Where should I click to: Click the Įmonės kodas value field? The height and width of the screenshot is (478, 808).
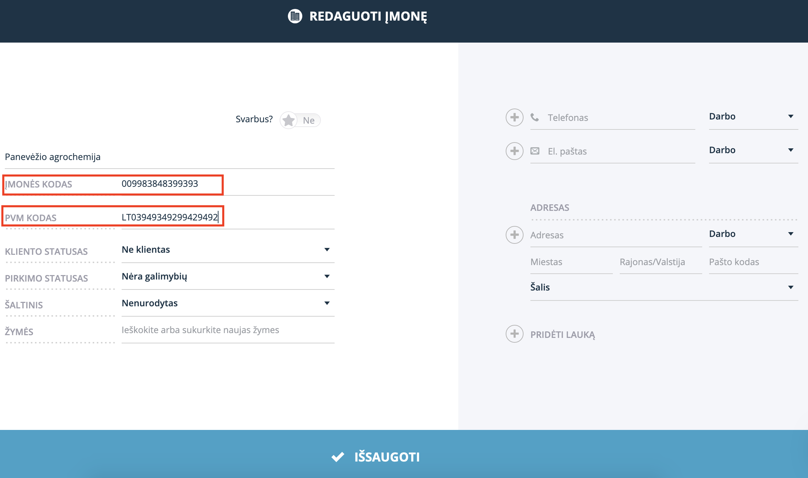coord(228,184)
